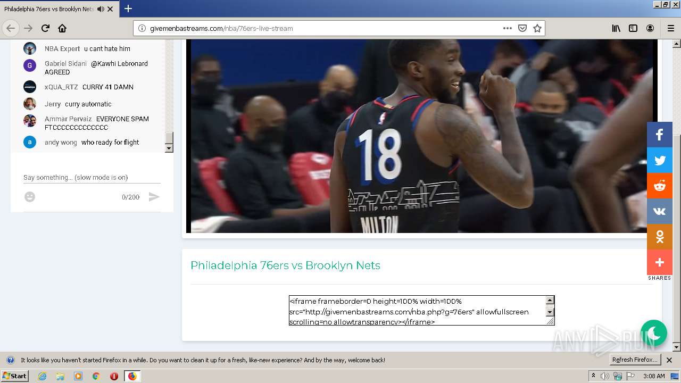Open emoji picker in chat
The height and width of the screenshot is (383, 681).
[x=30, y=197]
